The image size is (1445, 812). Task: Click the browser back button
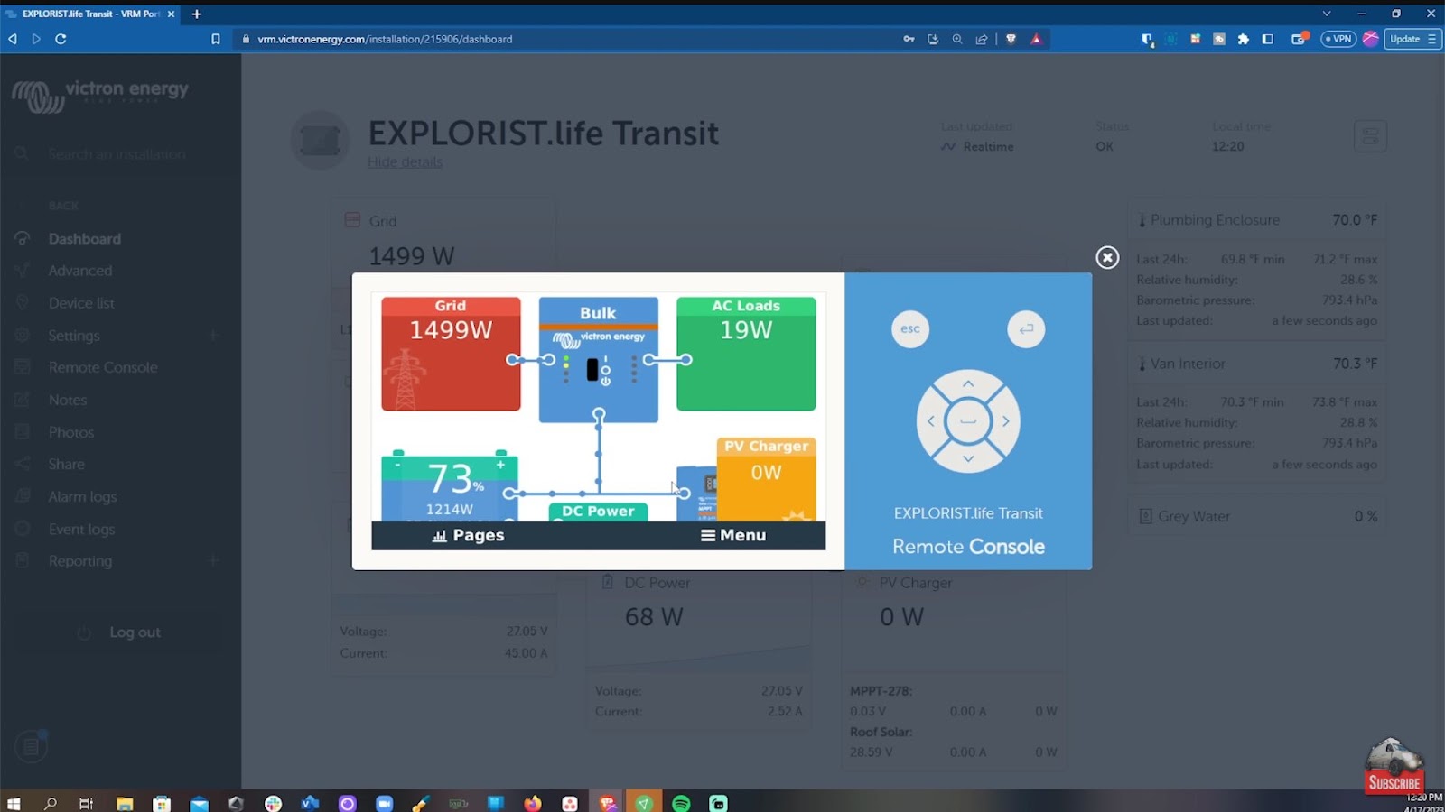point(13,39)
